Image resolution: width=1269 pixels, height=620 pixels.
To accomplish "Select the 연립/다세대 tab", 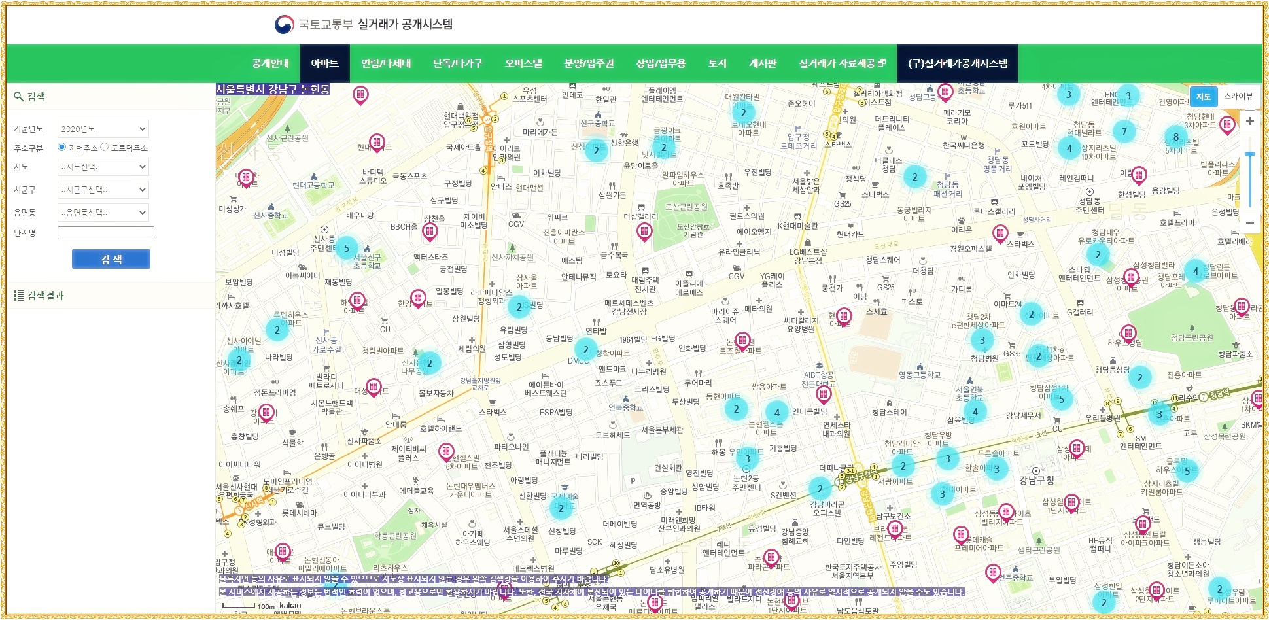I will (x=386, y=63).
